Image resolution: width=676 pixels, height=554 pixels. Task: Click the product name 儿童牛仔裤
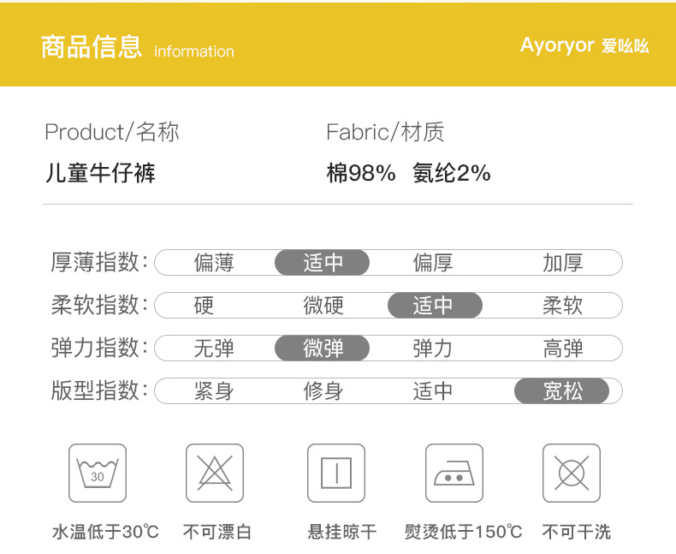(100, 174)
